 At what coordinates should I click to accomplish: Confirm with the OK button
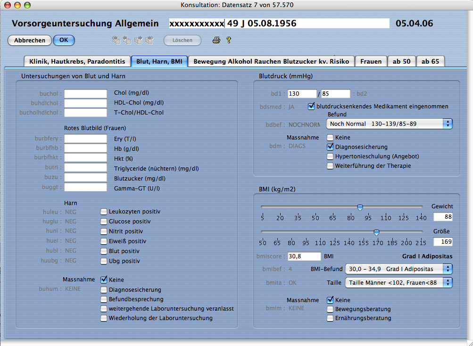click(x=64, y=40)
